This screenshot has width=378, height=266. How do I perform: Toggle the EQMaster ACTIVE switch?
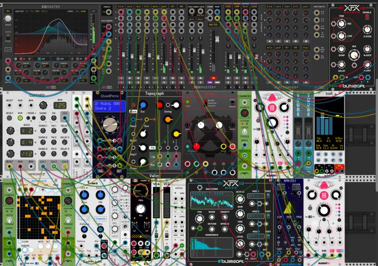pyautogui.click(x=8, y=37)
